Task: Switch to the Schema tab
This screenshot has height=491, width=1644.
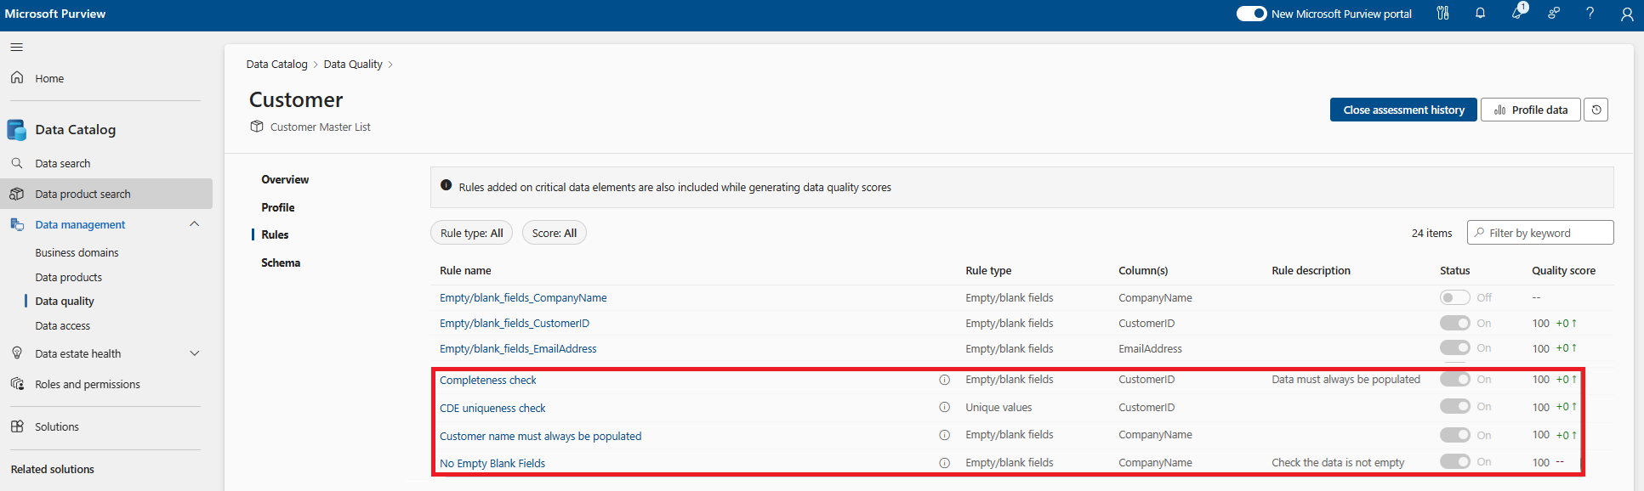Action: click(x=281, y=262)
